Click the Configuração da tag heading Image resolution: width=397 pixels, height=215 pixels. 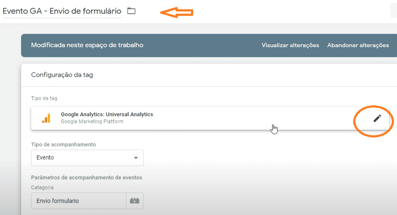click(62, 75)
